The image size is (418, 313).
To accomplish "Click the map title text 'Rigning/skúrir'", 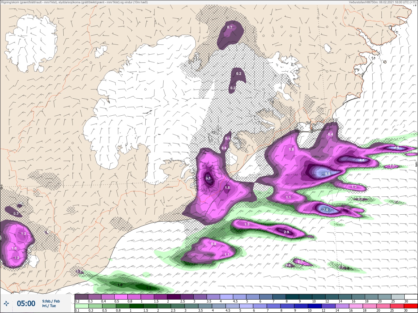I will point(9,2).
